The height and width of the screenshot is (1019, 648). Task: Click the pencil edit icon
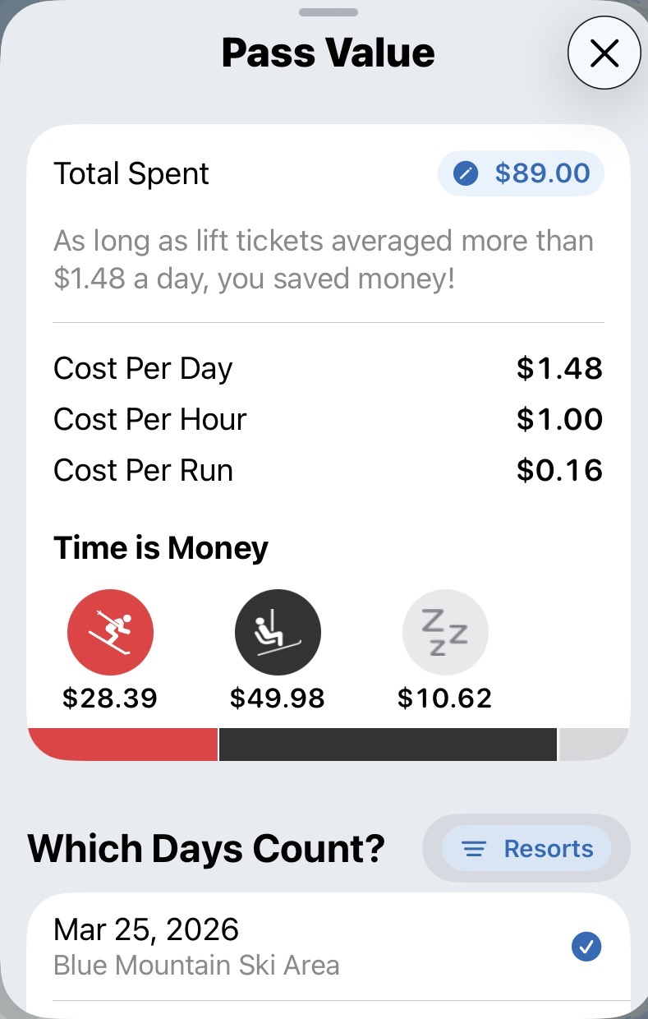pyautogui.click(x=466, y=174)
